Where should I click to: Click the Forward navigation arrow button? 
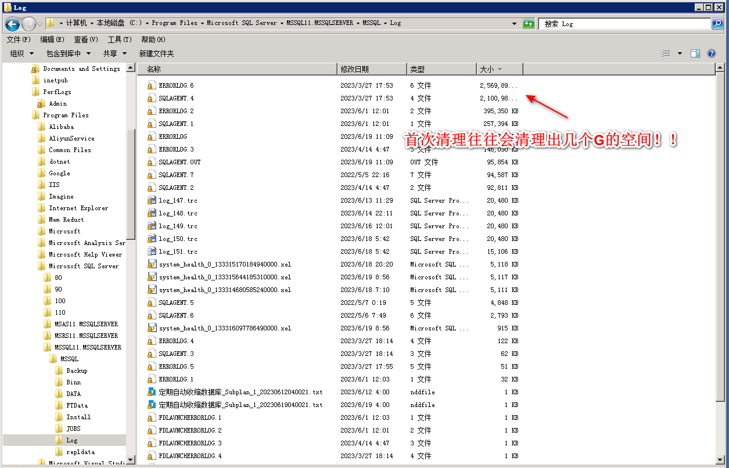tap(28, 24)
